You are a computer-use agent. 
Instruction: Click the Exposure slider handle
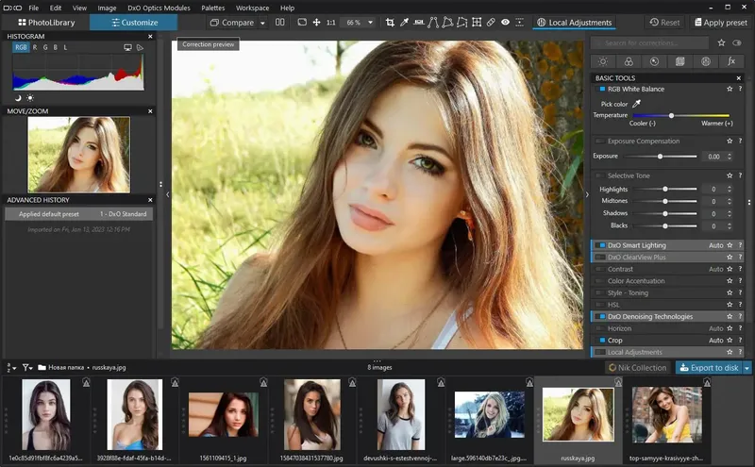click(x=660, y=157)
